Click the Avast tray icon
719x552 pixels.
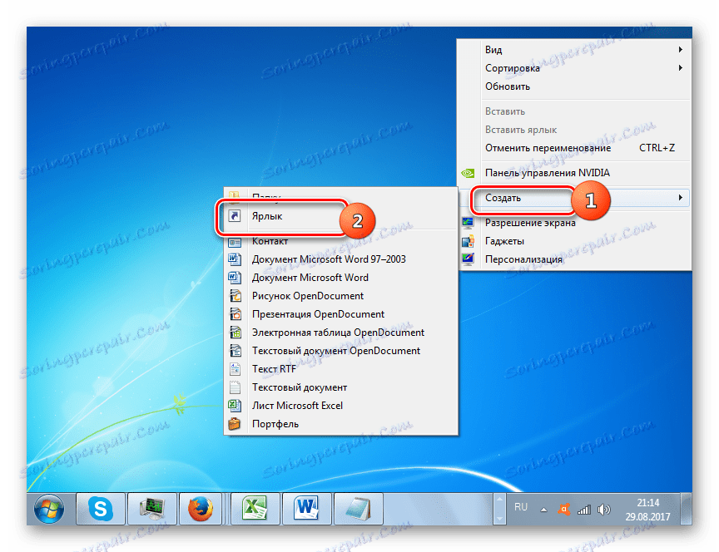(564, 509)
